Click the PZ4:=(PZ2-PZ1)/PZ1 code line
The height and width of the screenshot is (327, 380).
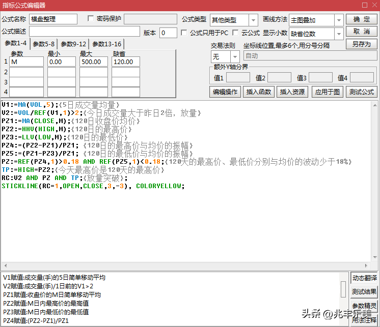coord(97,145)
